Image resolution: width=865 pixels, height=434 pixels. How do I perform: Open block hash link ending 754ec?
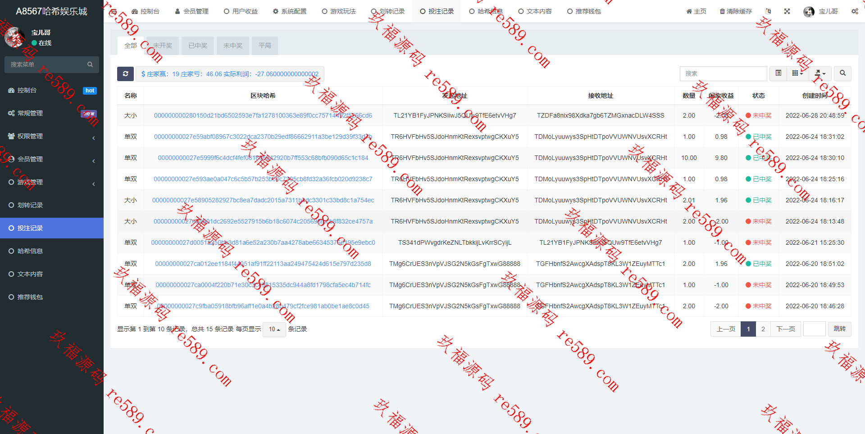tap(263, 200)
